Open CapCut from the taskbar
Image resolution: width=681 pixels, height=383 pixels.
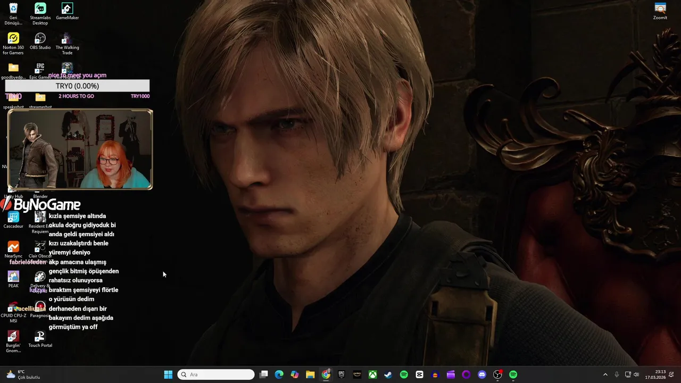[420, 374]
